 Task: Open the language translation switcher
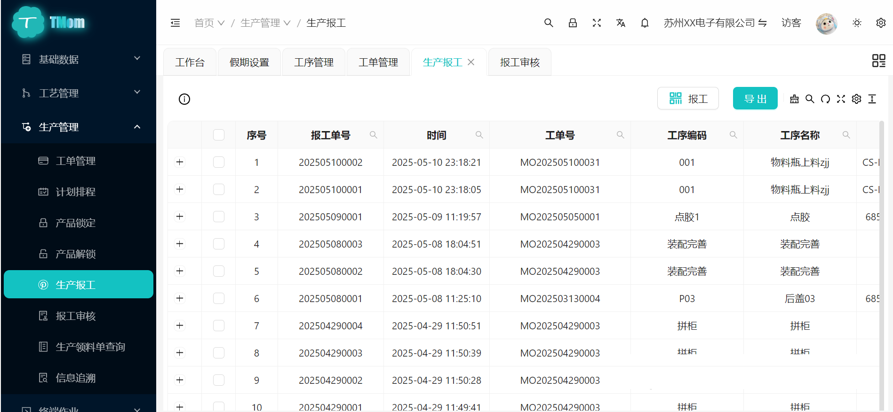pyautogui.click(x=621, y=23)
